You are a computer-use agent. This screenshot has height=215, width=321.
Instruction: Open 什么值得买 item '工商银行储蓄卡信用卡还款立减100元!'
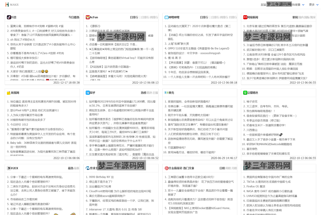[x=191, y=177]
